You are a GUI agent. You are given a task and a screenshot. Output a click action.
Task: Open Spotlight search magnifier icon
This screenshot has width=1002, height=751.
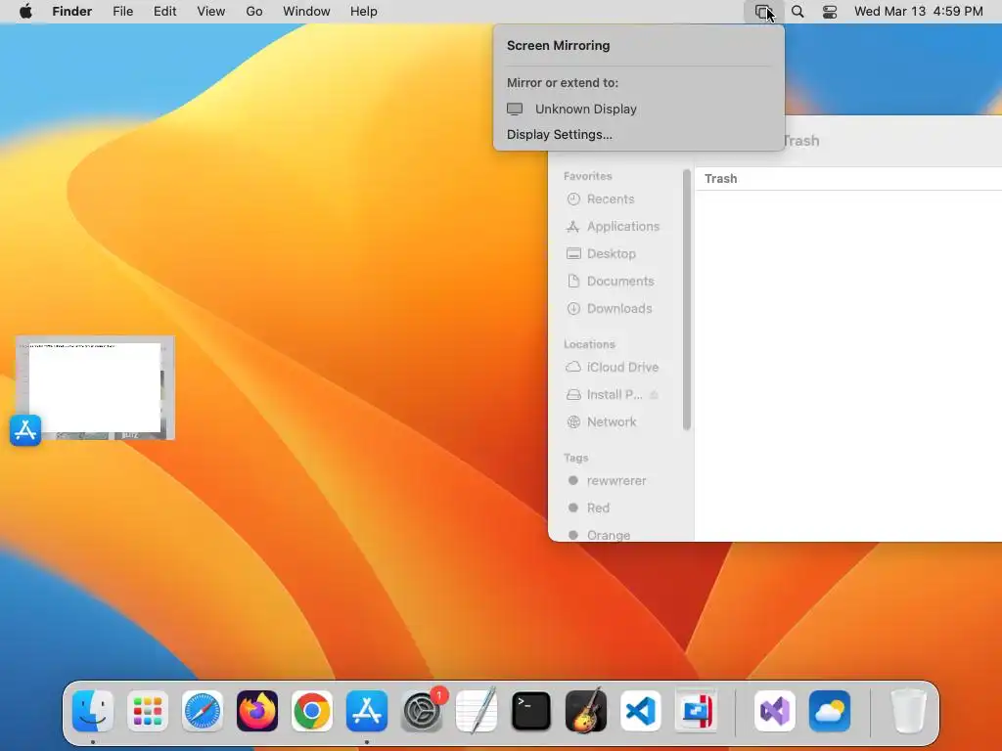click(797, 12)
